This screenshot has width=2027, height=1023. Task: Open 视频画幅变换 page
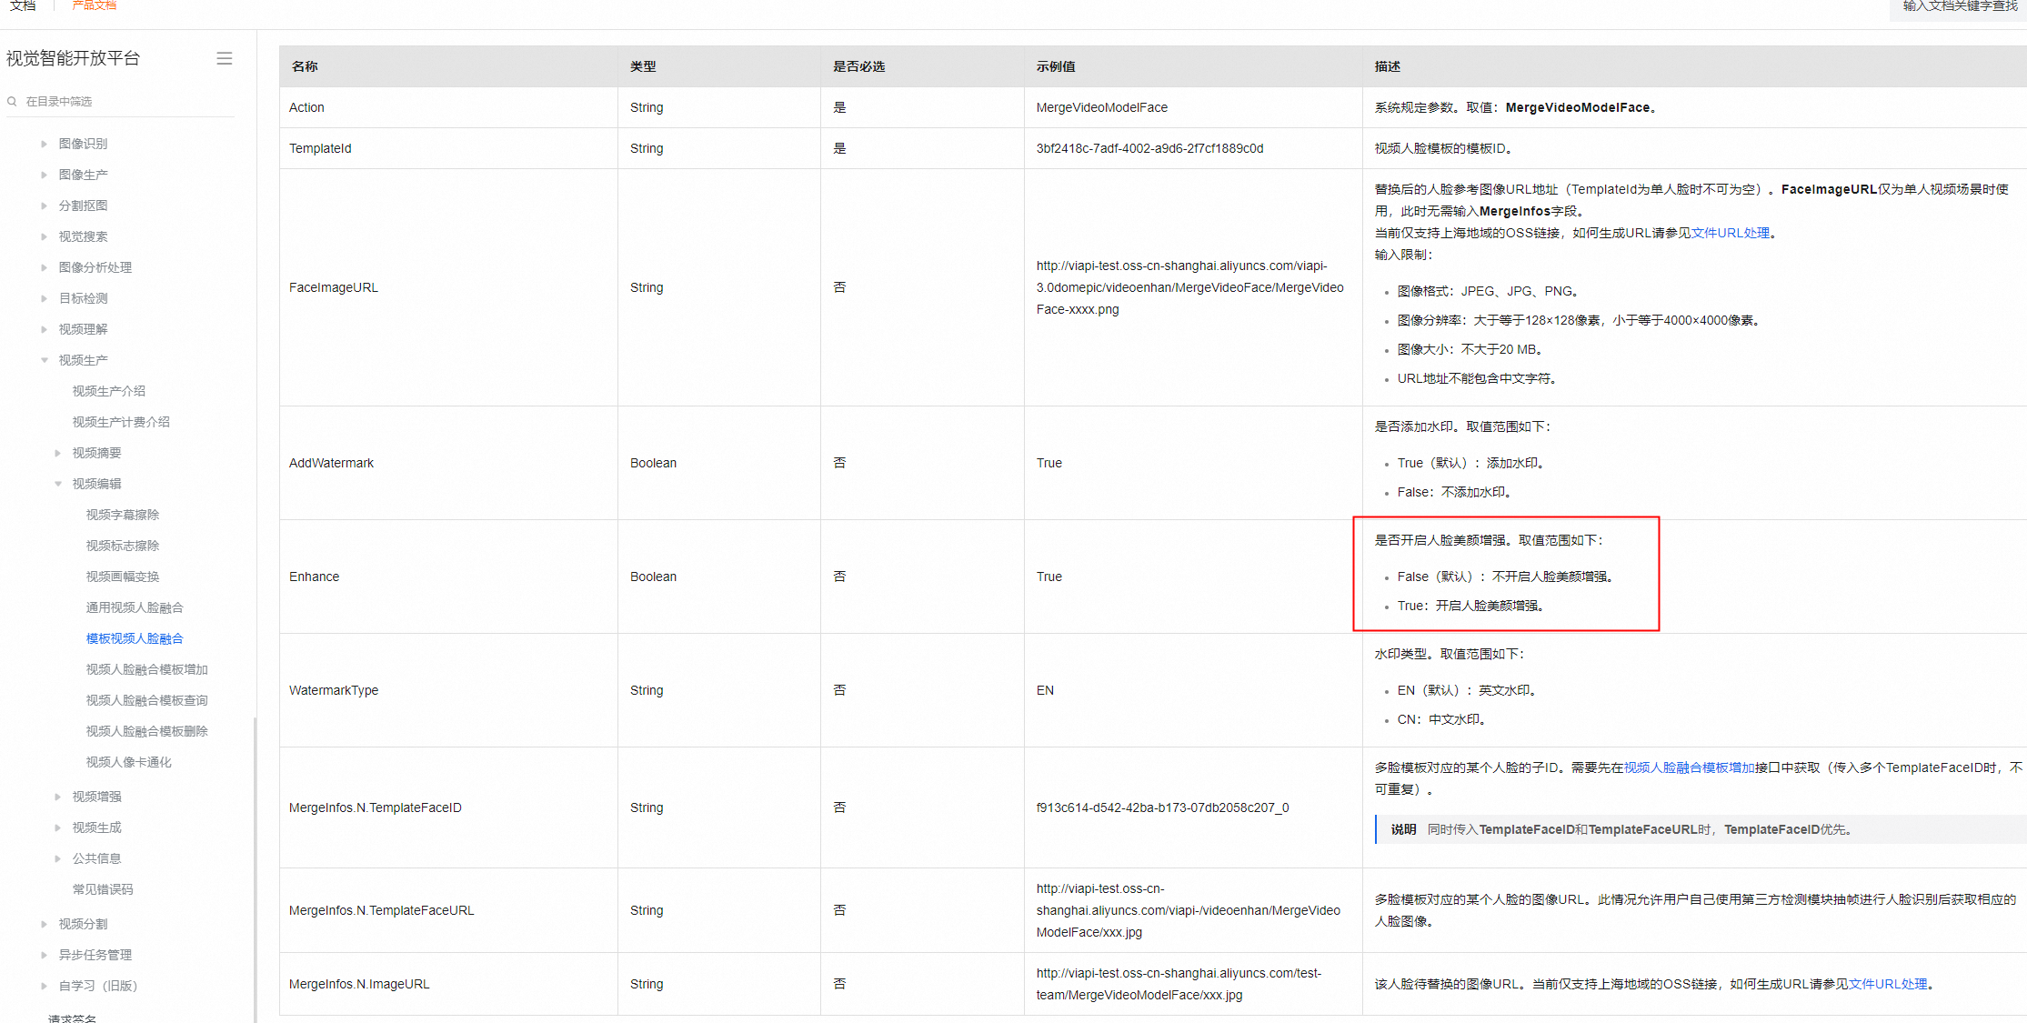click(x=123, y=577)
